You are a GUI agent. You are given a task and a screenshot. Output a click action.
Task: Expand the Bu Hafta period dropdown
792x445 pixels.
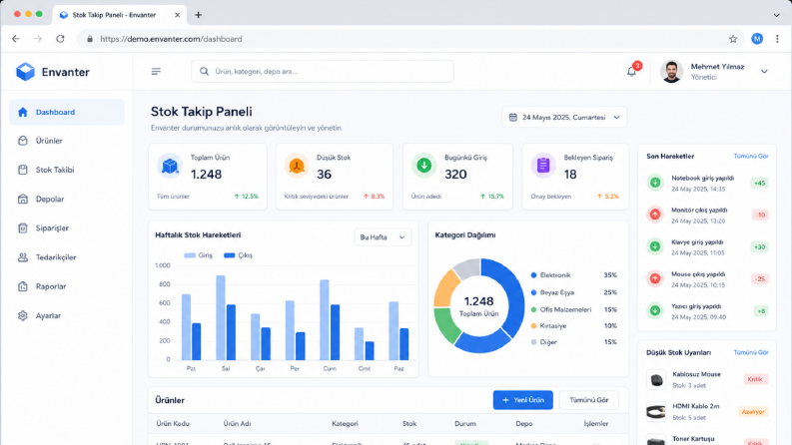(x=383, y=237)
